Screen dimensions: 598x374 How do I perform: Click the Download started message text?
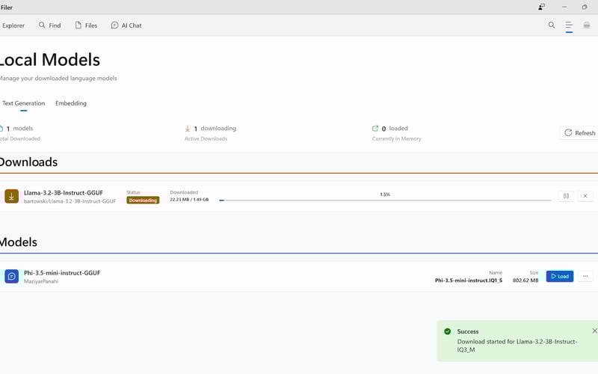[517, 346]
